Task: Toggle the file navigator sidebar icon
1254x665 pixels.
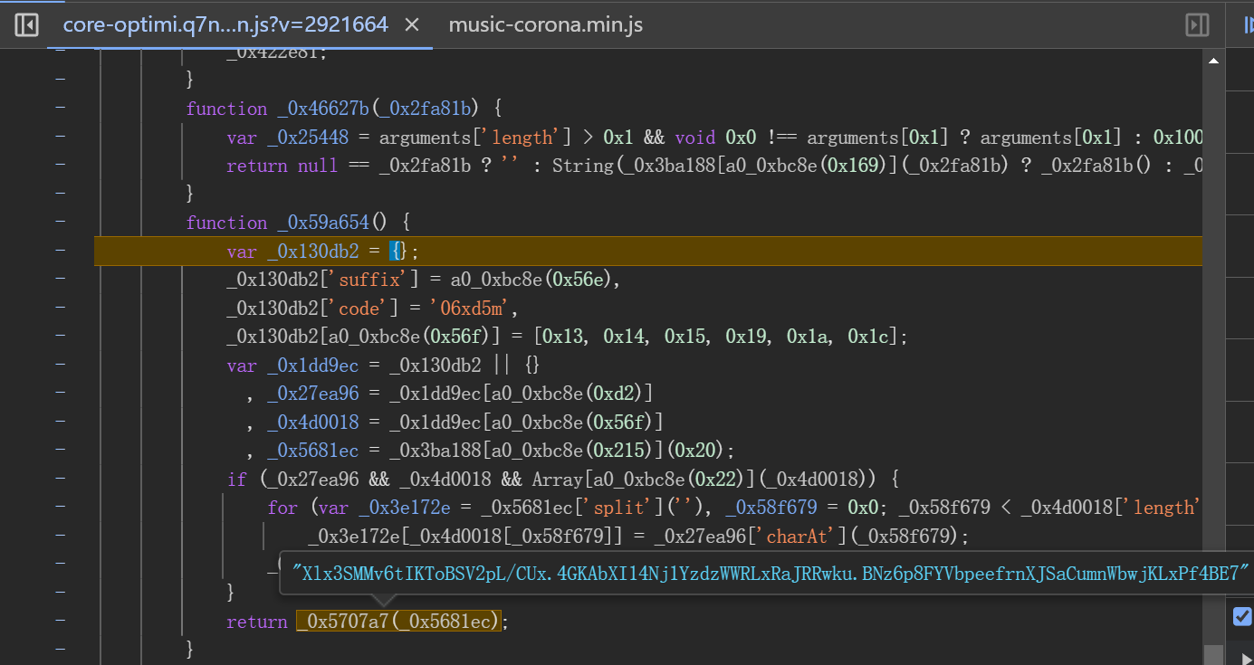Action: coord(26,24)
